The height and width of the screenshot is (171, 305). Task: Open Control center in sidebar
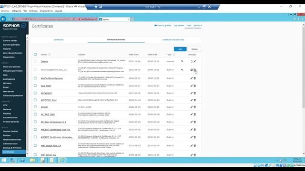(10, 41)
